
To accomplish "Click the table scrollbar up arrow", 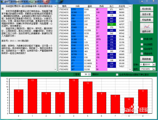I will coord(130,6).
